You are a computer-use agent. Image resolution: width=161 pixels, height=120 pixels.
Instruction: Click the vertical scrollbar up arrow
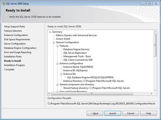[x=155, y=32]
